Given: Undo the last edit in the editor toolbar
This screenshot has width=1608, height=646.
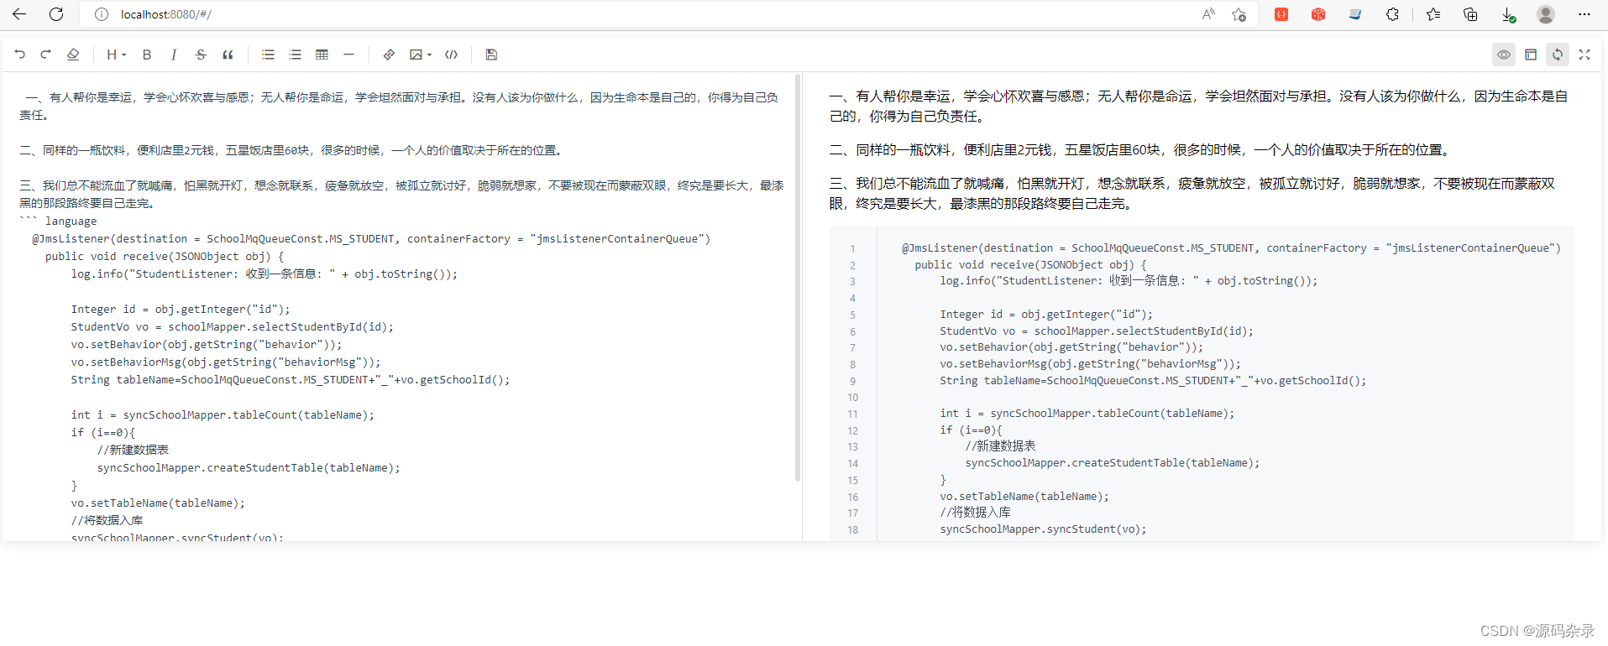Looking at the screenshot, I should (20, 55).
